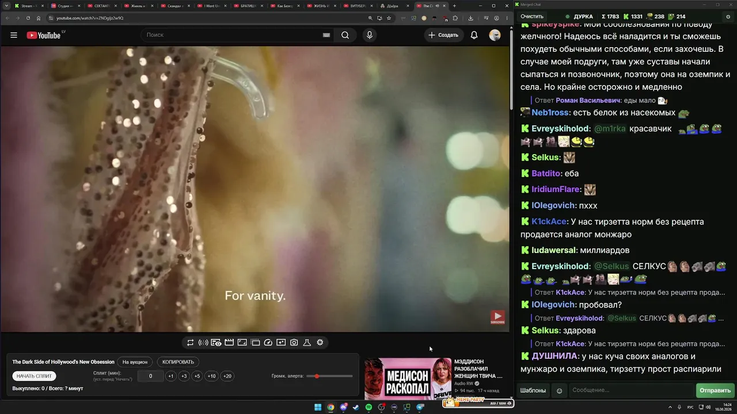Open the YouTube account avatar menu
The height and width of the screenshot is (414, 737).
[x=495, y=35]
